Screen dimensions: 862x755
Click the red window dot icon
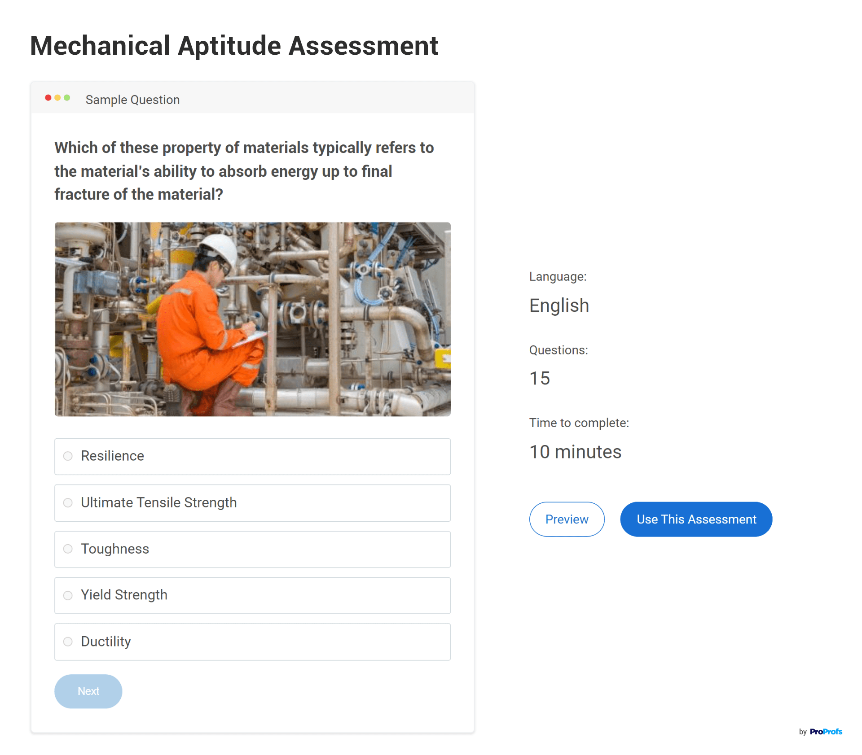click(x=48, y=98)
